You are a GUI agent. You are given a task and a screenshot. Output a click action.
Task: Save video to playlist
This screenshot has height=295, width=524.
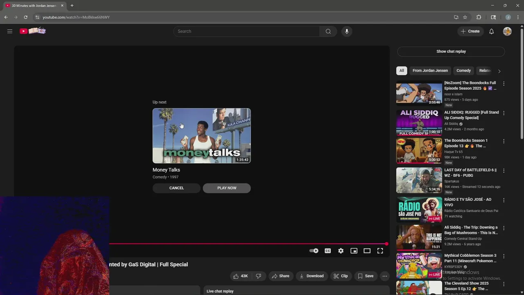pos(366,276)
